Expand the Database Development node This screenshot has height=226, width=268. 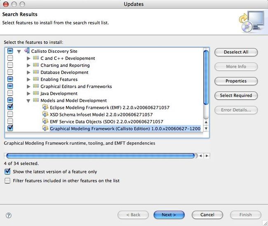(x=28, y=72)
